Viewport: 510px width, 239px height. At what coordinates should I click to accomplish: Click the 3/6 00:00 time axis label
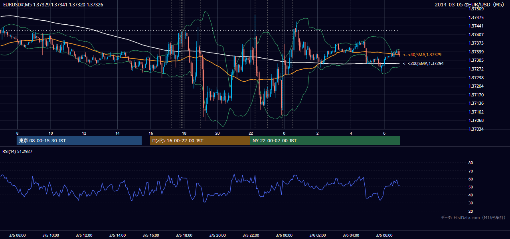[x=284, y=235]
